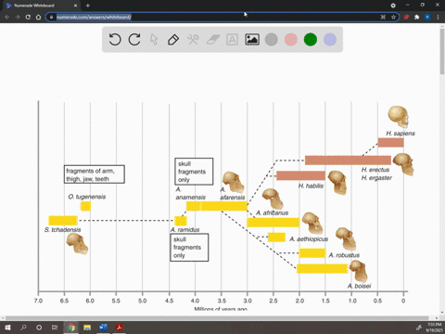Open the crossed tools icon

(193, 40)
